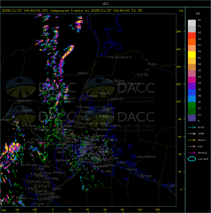Viewport: 211px width, 213px height.
Task: Click the cyan 50YD arrow in legend
Action: click(x=192, y=127)
